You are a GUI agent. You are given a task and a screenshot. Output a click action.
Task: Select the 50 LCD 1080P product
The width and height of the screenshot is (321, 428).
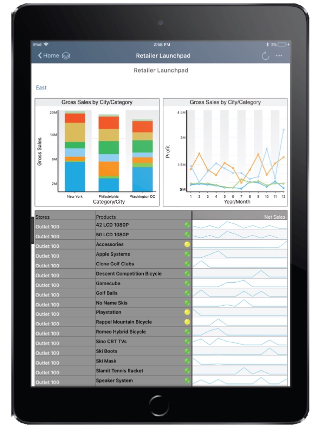pos(112,234)
